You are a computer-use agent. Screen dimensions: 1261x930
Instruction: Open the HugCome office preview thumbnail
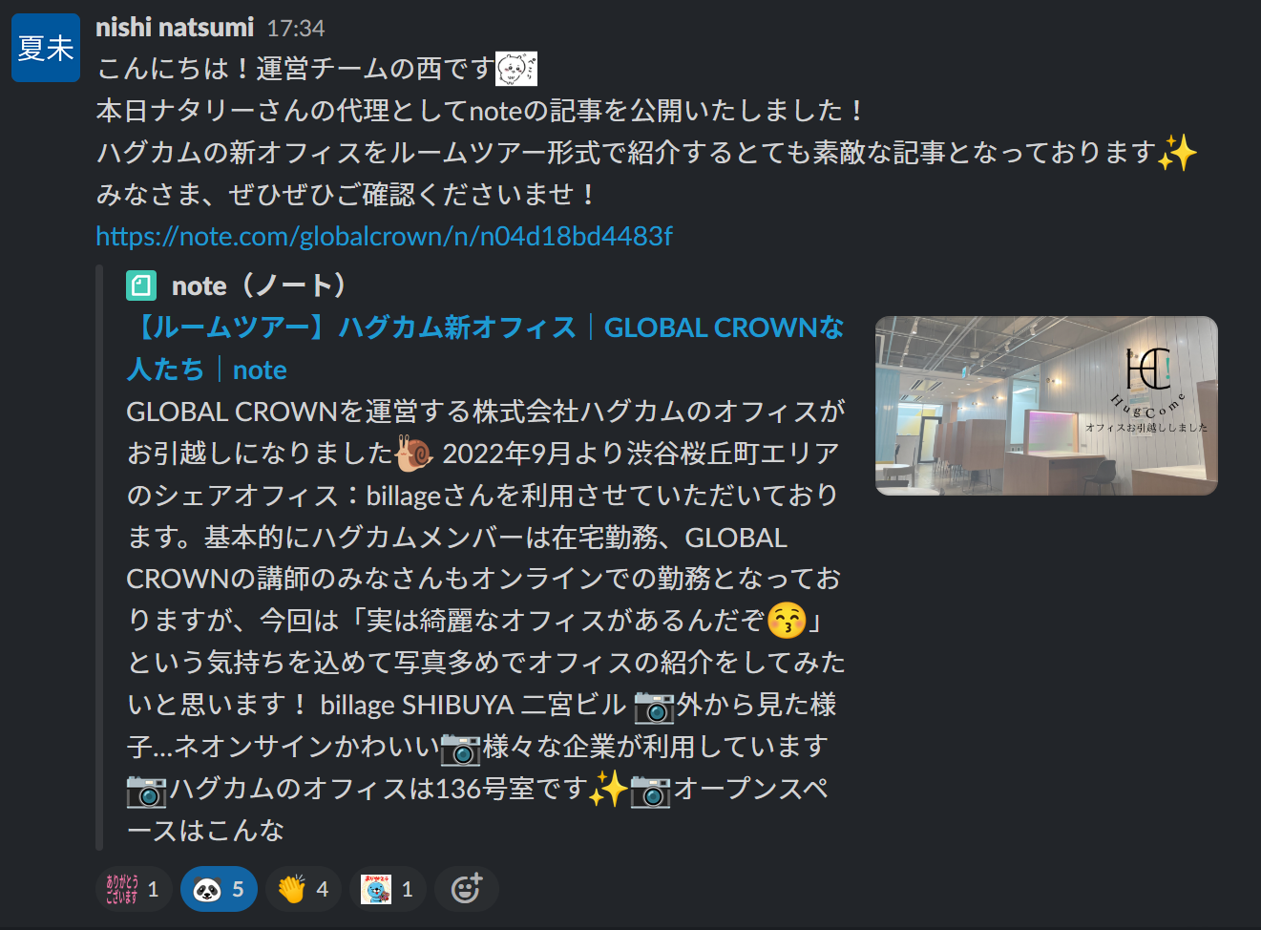click(1046, 406)
